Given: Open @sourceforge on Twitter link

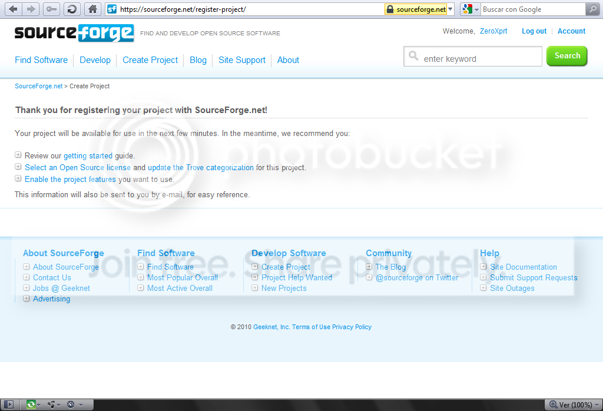Looking at the screenshot, I should [x=417, y=277].
